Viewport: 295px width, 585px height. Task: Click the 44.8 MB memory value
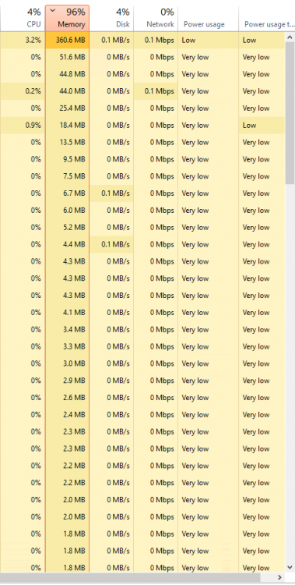pos(70,74)
